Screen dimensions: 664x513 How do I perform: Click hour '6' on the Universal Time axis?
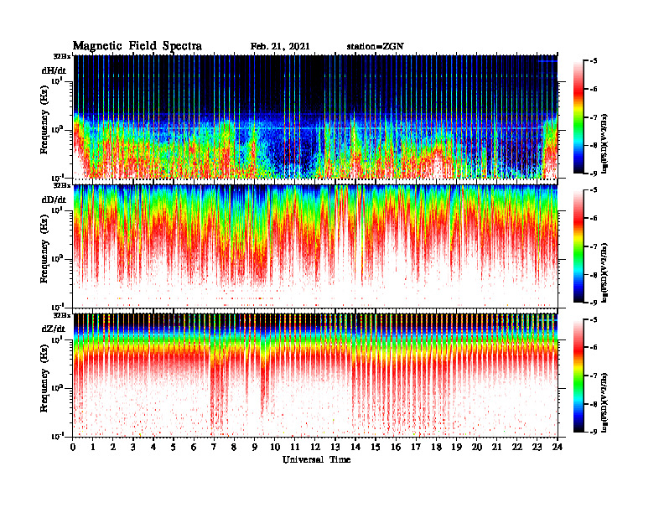(x=194, y=448)
